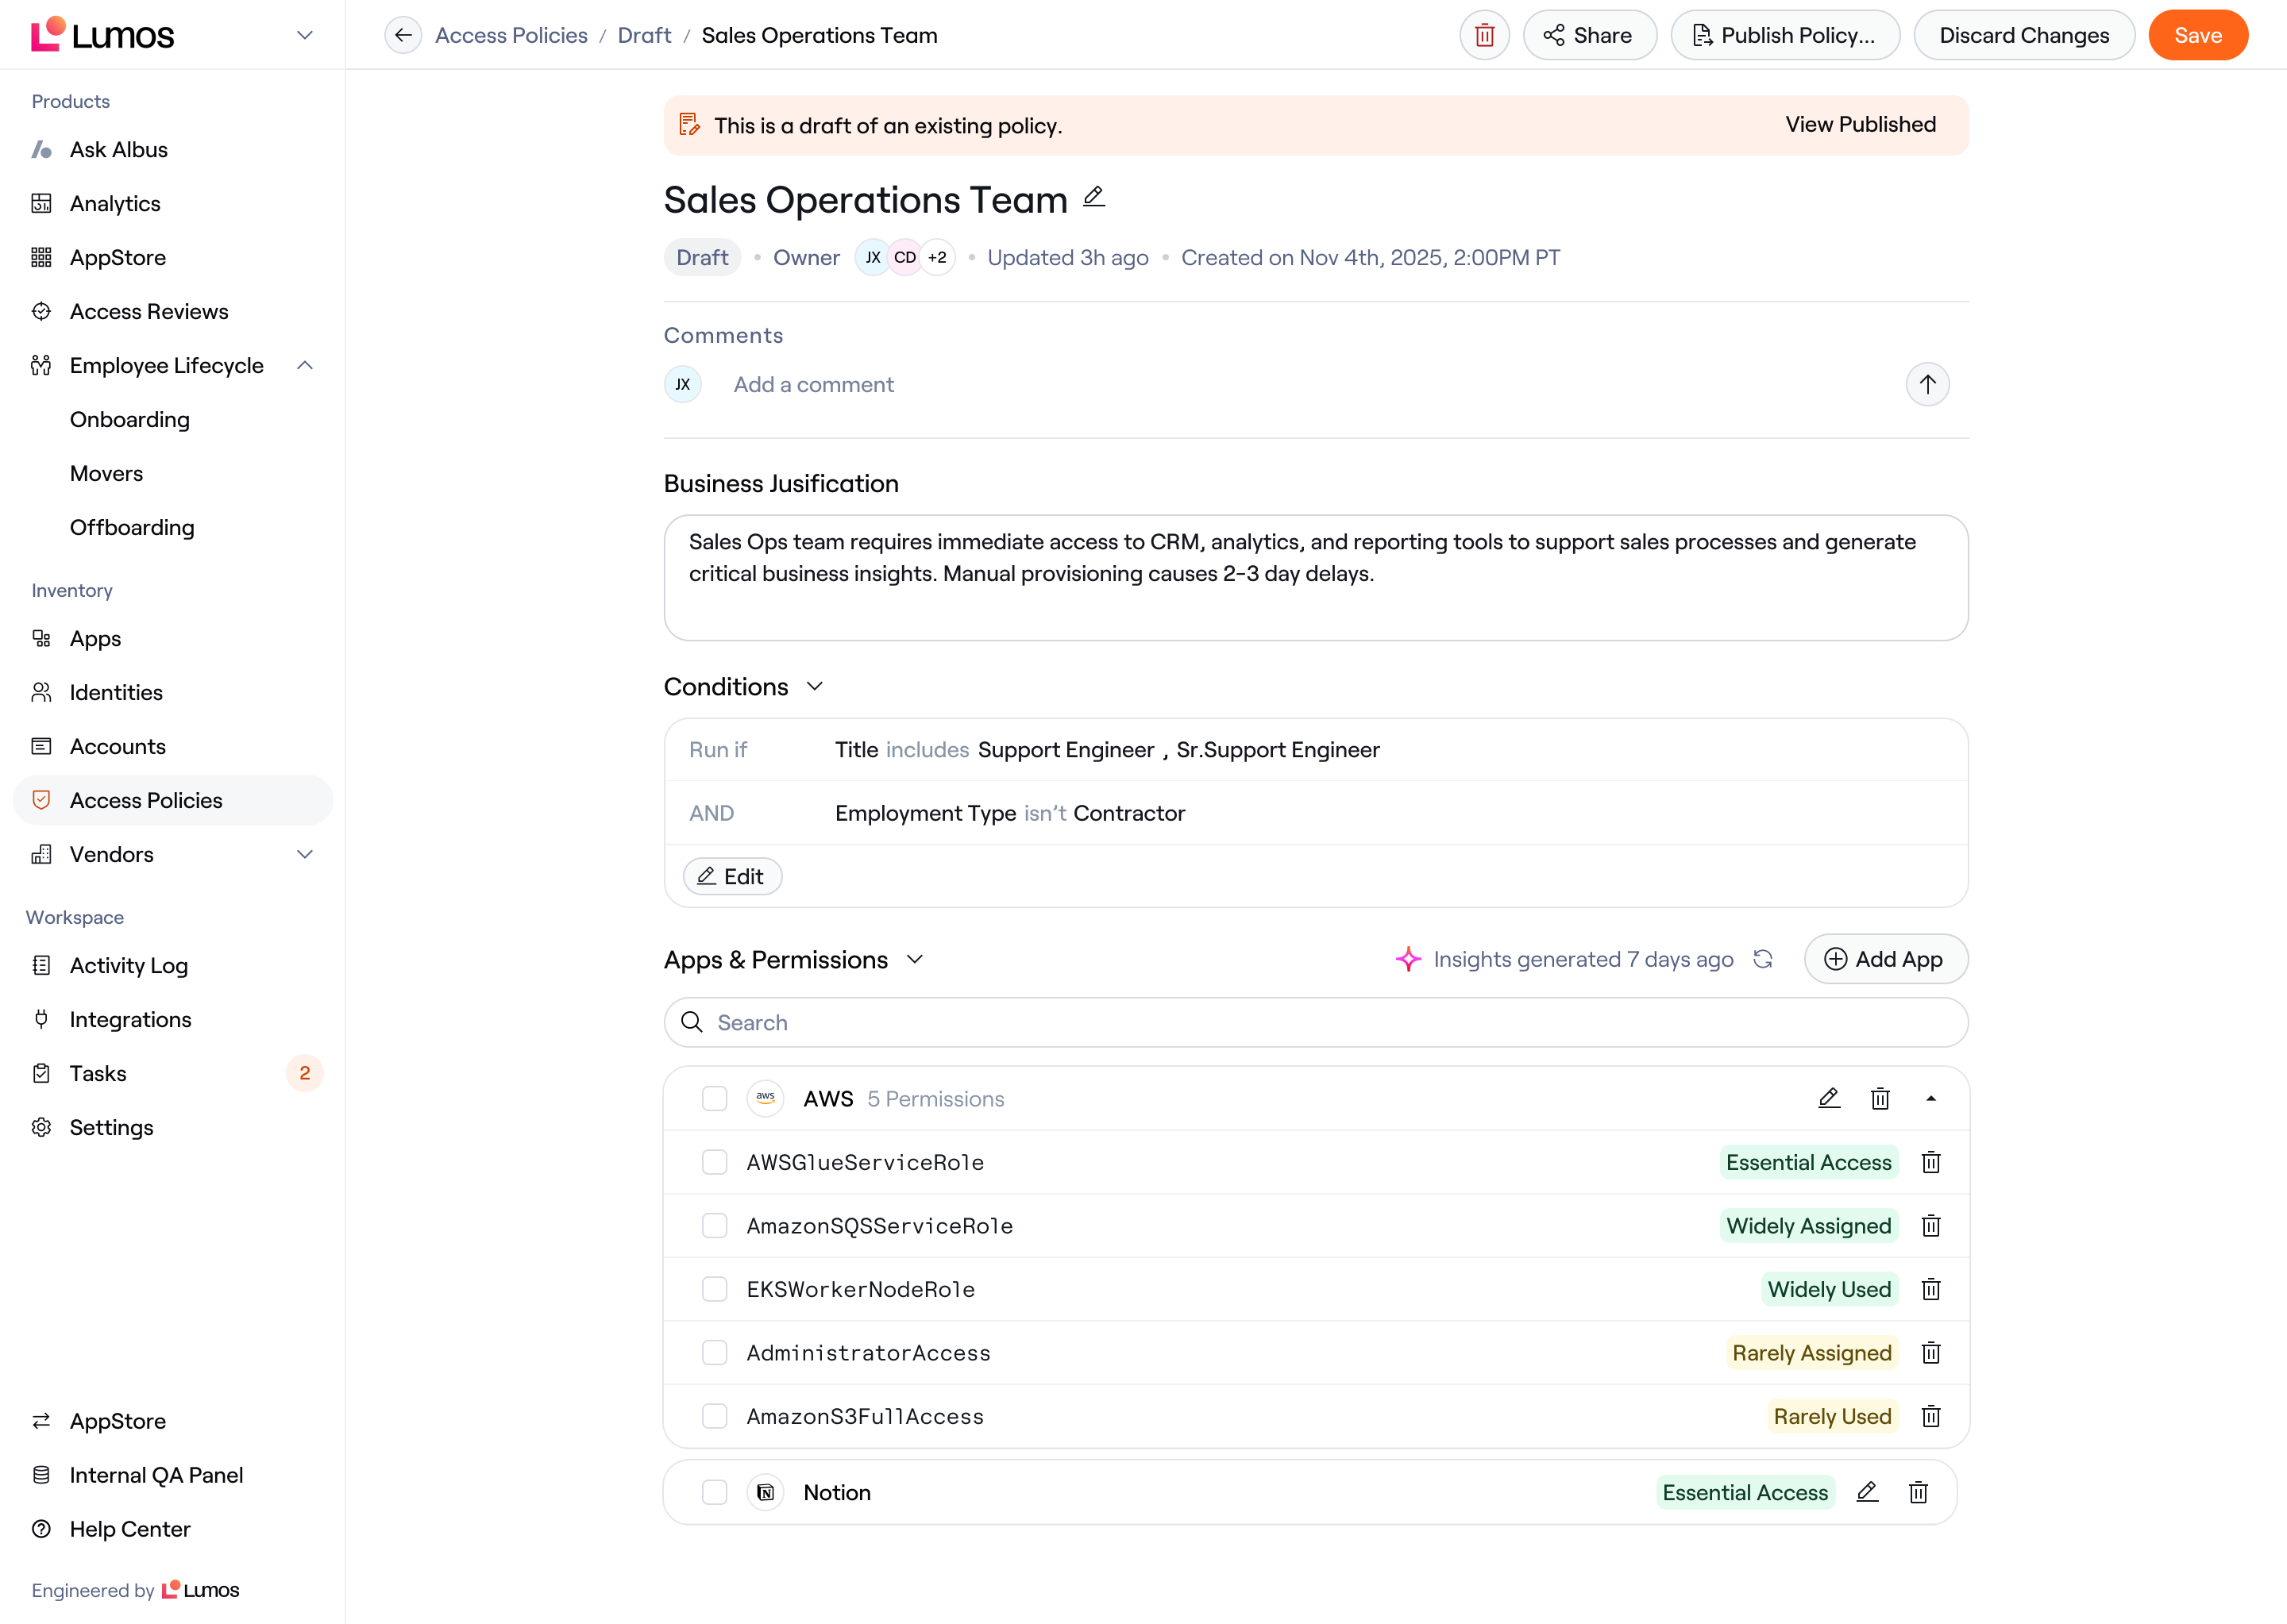Edit the Notion app with pencil icon
2287x1624 pixels.
(1867, 1492)
